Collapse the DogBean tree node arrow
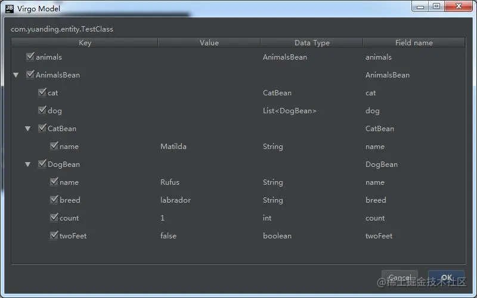Viewport: 477px width, 298px height. coord(27,164)
